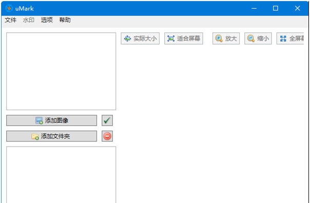The image size is (310, 203).
Task: Click the 添加文件夹 button
Action: click(52, 136)
